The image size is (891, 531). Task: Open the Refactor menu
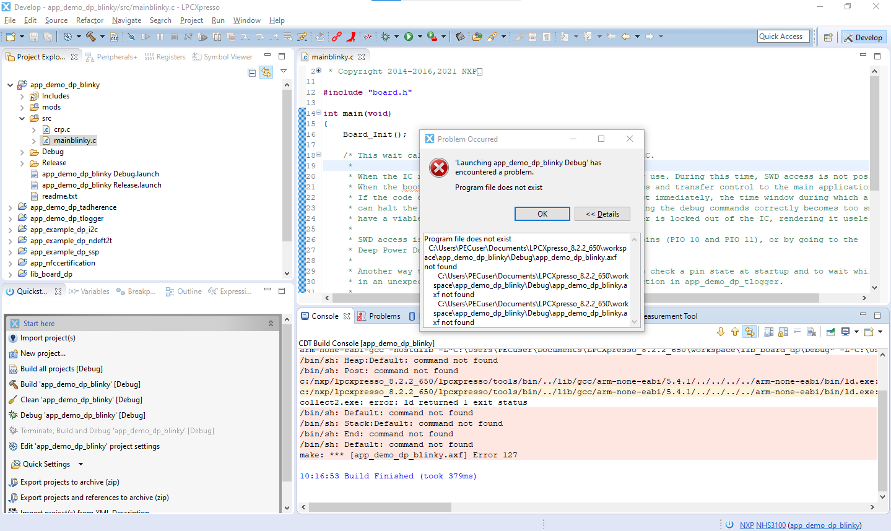[x=90, y=20]
